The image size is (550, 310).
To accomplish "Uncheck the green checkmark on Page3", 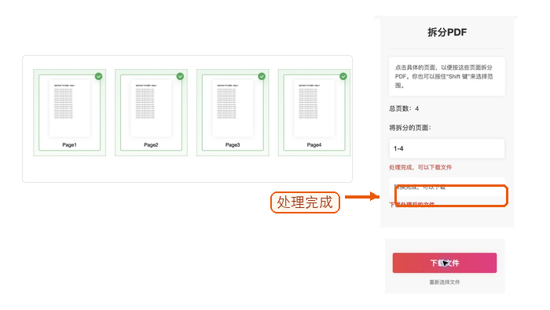I will point(262,76).
